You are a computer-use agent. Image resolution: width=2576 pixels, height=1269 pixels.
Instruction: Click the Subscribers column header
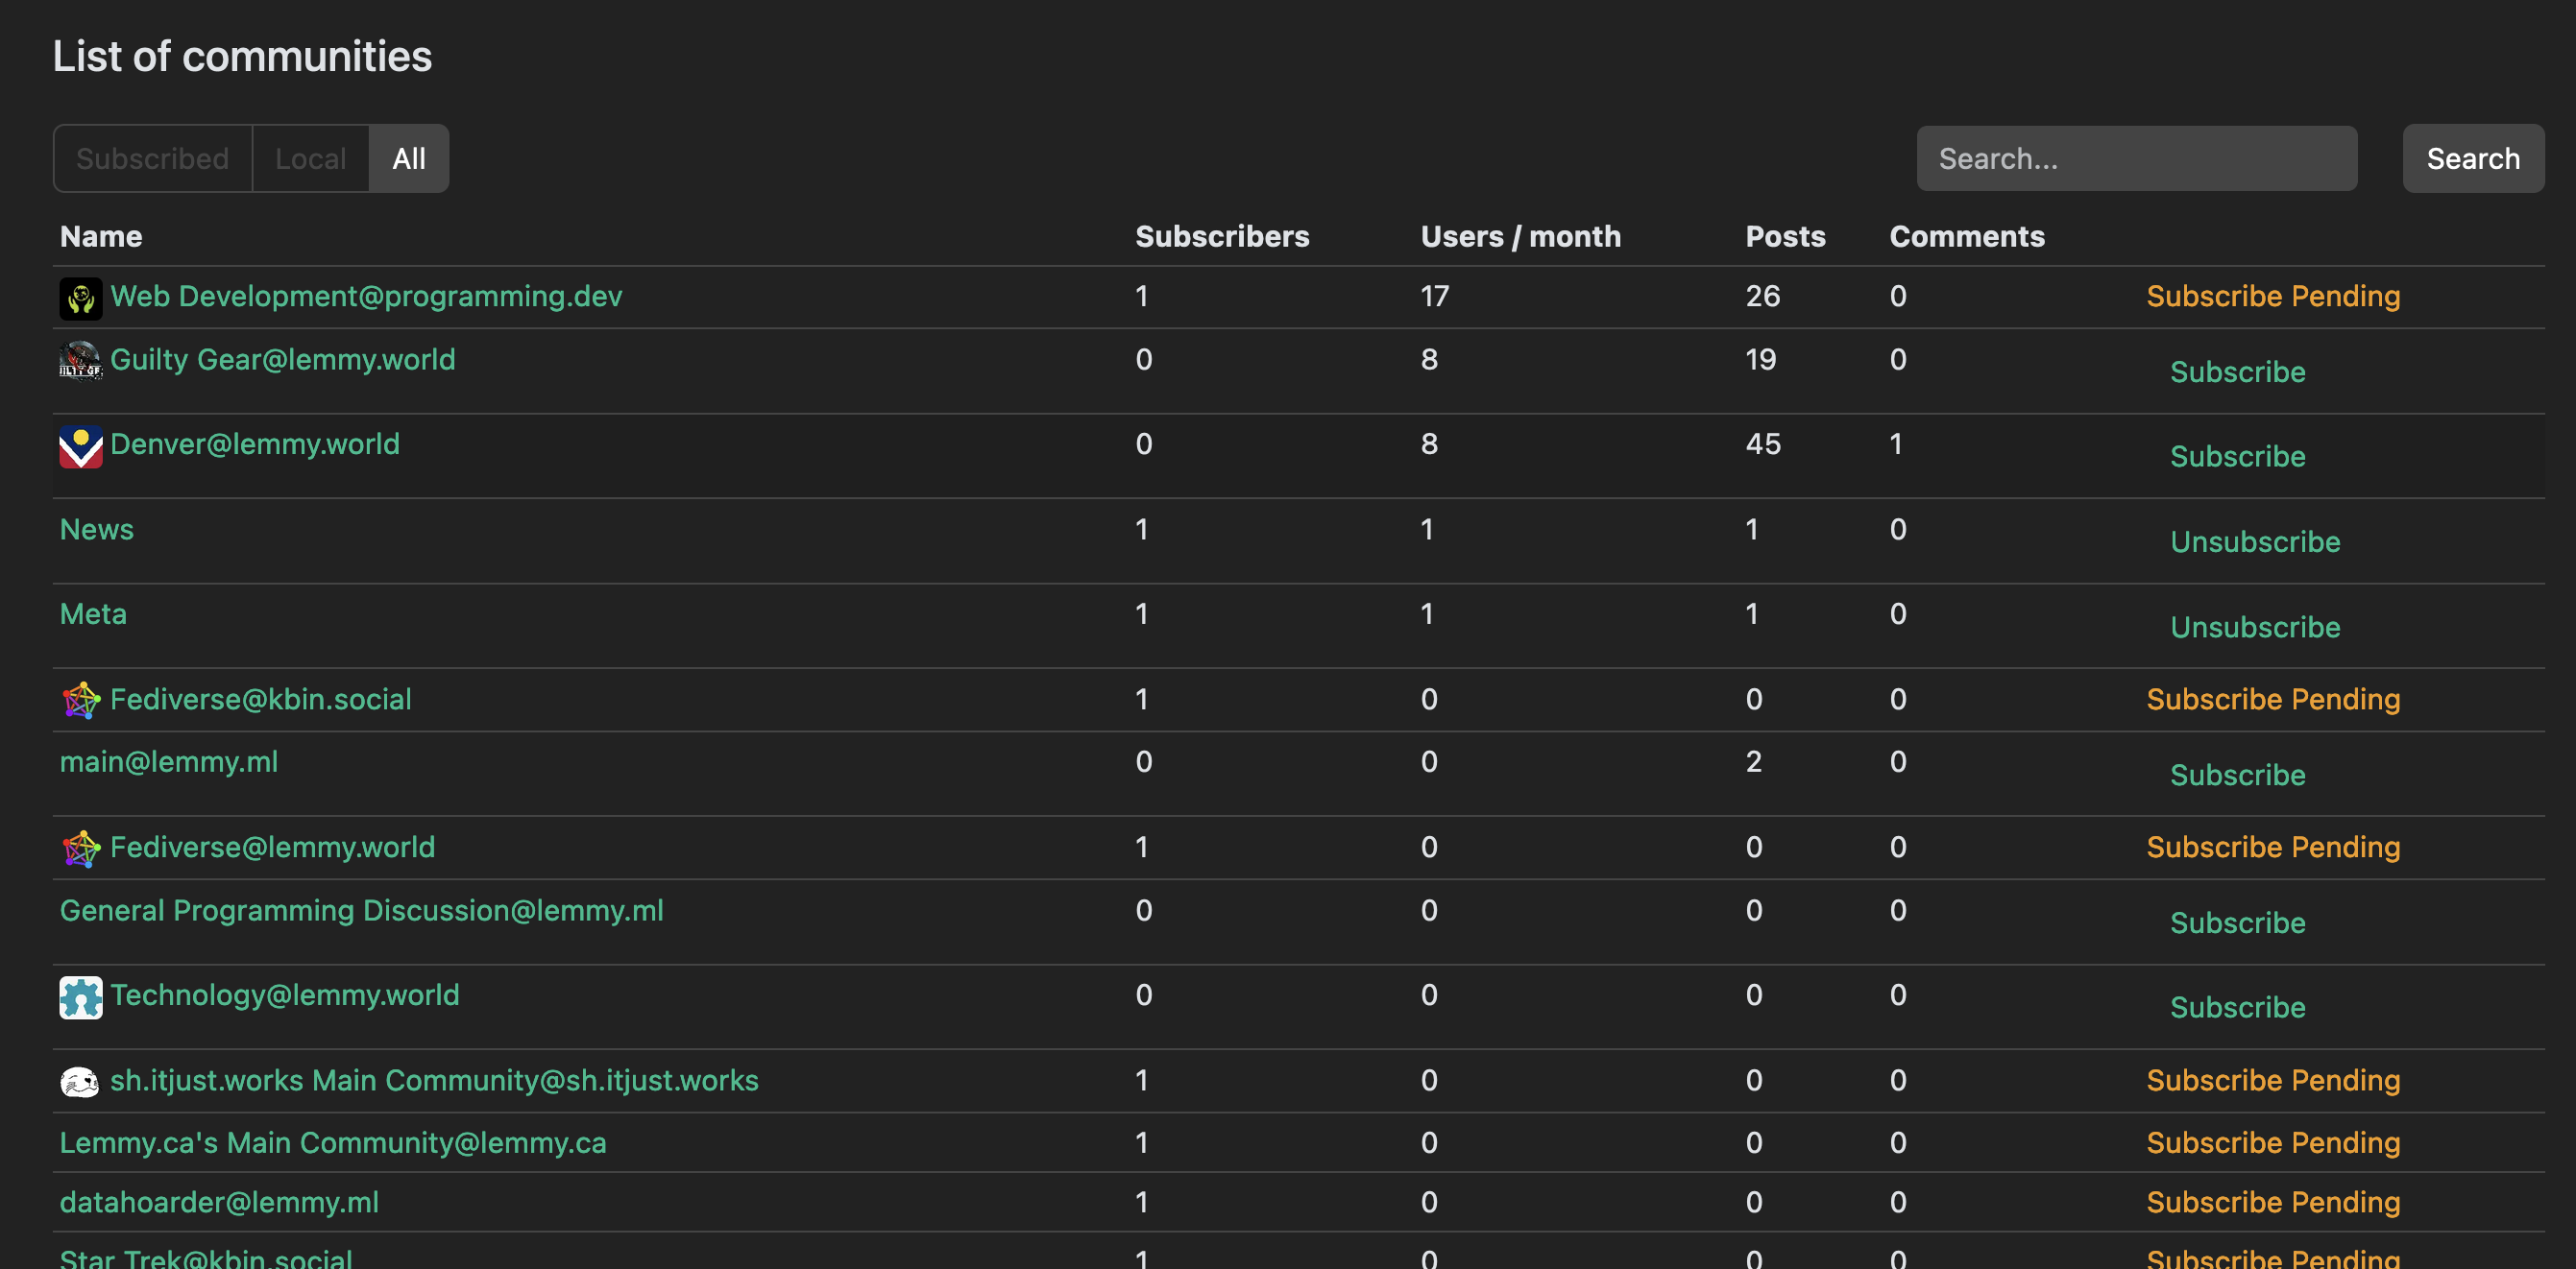1222,237
